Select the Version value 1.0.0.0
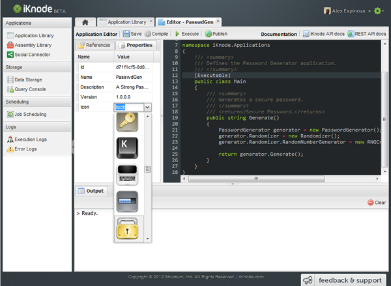Screen dimensions: 391x286 click(133, 97)
